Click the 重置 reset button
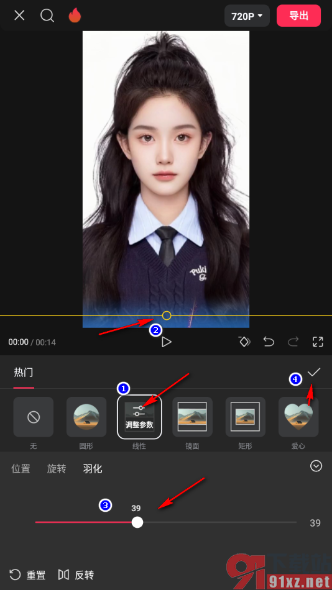 click(27, 575)
